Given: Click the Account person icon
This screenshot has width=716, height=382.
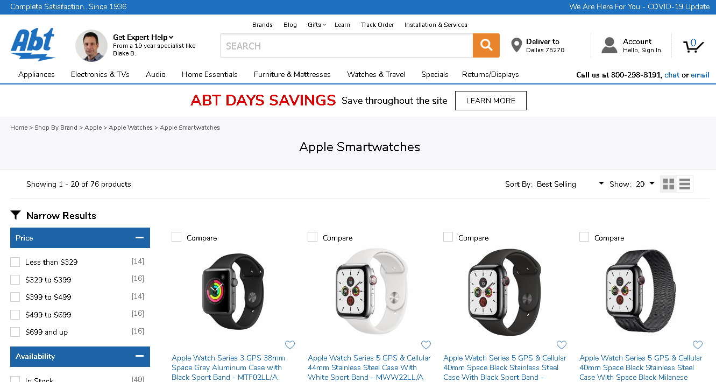Looking at the screenshot, I should [609, 46].
